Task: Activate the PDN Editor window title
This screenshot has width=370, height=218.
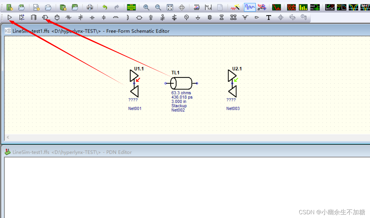Action: pos(72,152)
